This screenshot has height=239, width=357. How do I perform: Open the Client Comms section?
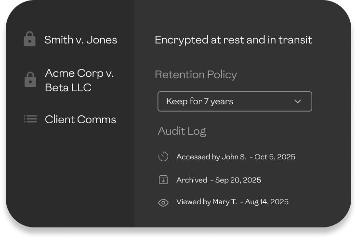click(x=80, y=119)
